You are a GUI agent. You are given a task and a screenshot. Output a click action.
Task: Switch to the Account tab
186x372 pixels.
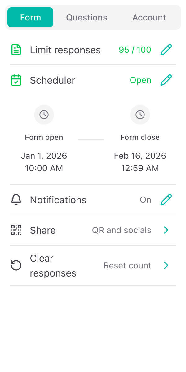[x=149, y=17]
